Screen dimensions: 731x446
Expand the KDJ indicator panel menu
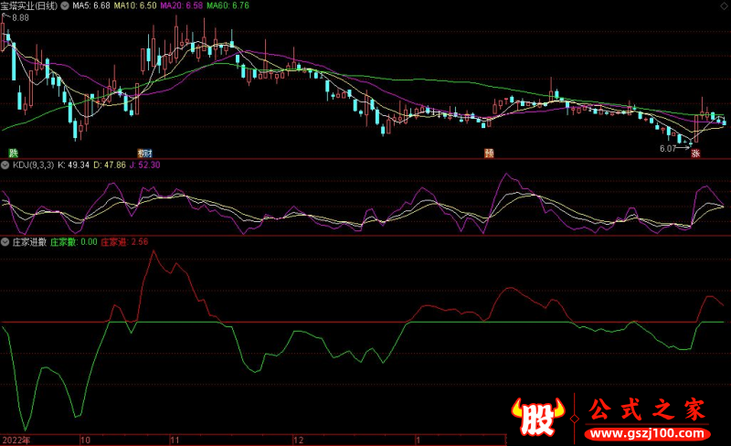coord(5,165)
